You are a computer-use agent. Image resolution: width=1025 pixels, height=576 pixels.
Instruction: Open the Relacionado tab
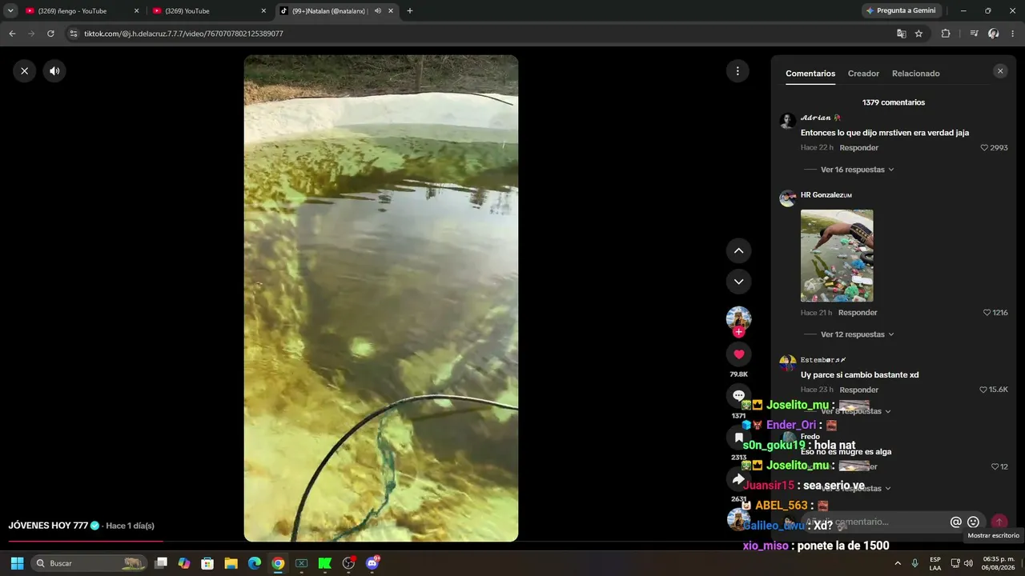tap(916, 74)
